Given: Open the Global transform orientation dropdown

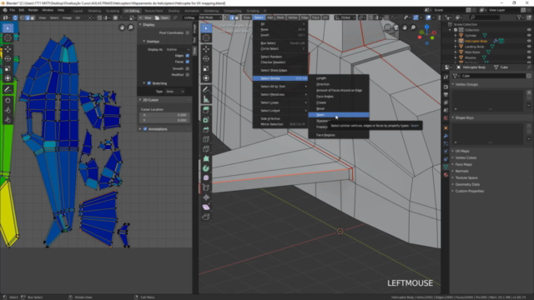Looking at the screenshot, I should 345,17.
